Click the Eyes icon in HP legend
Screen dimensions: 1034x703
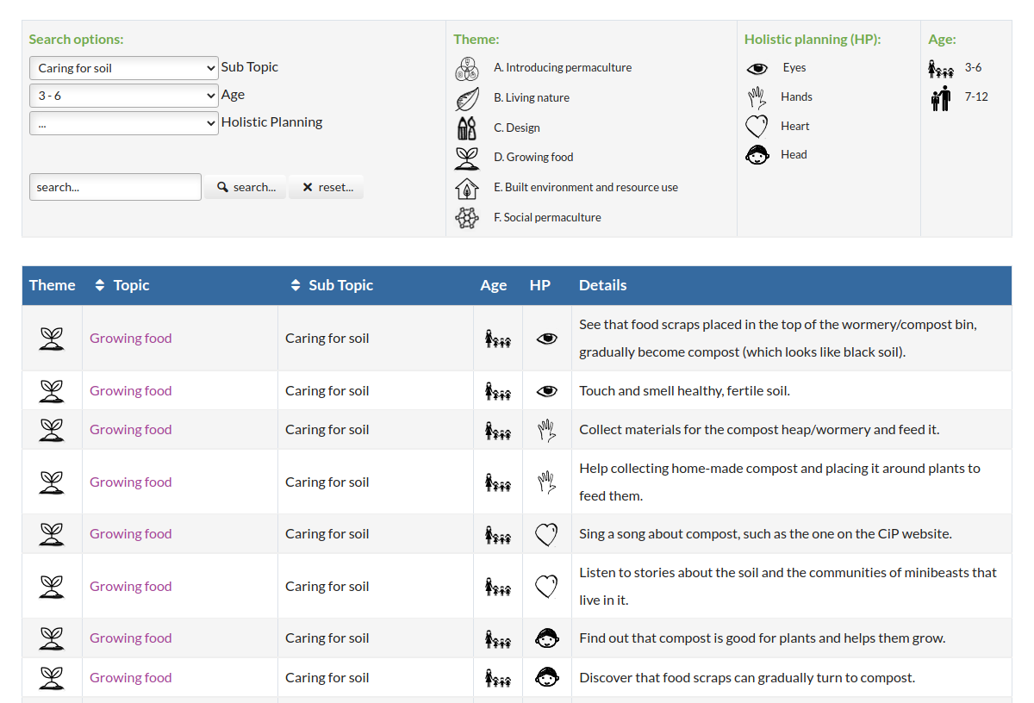tap(757, 69)
